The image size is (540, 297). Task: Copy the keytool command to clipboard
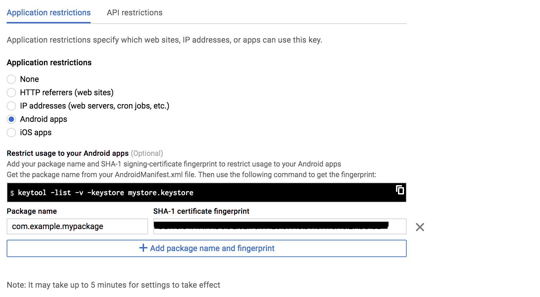pyautogui.click(x=400, y=190)
